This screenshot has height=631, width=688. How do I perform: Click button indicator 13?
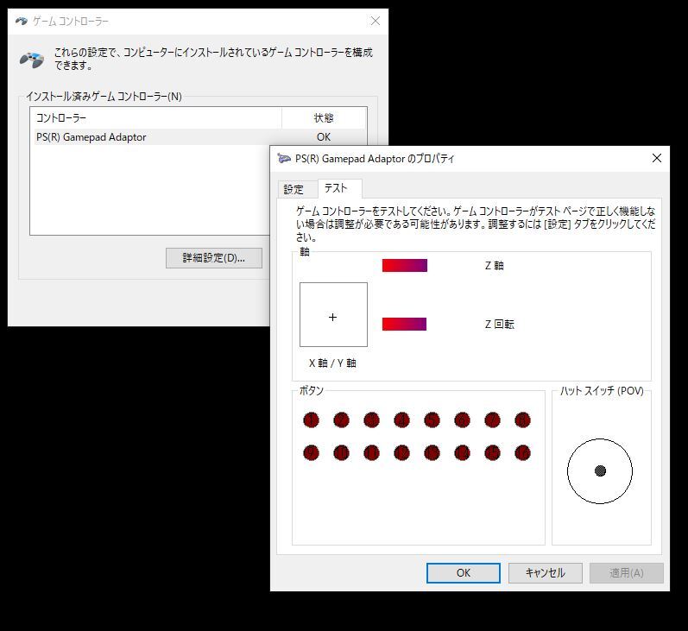coord(432,453)
